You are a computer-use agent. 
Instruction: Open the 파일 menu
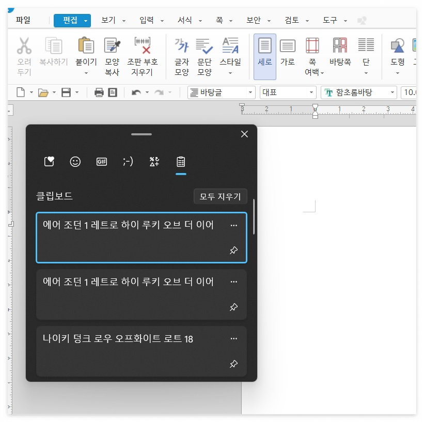tap(23, 20)
